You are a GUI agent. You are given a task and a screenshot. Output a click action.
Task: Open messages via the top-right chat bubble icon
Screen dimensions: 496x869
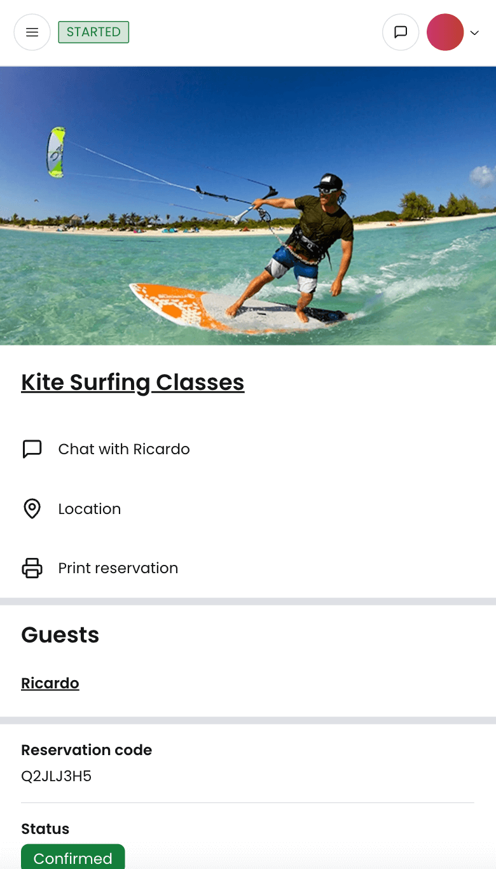[x=401, y=32]
